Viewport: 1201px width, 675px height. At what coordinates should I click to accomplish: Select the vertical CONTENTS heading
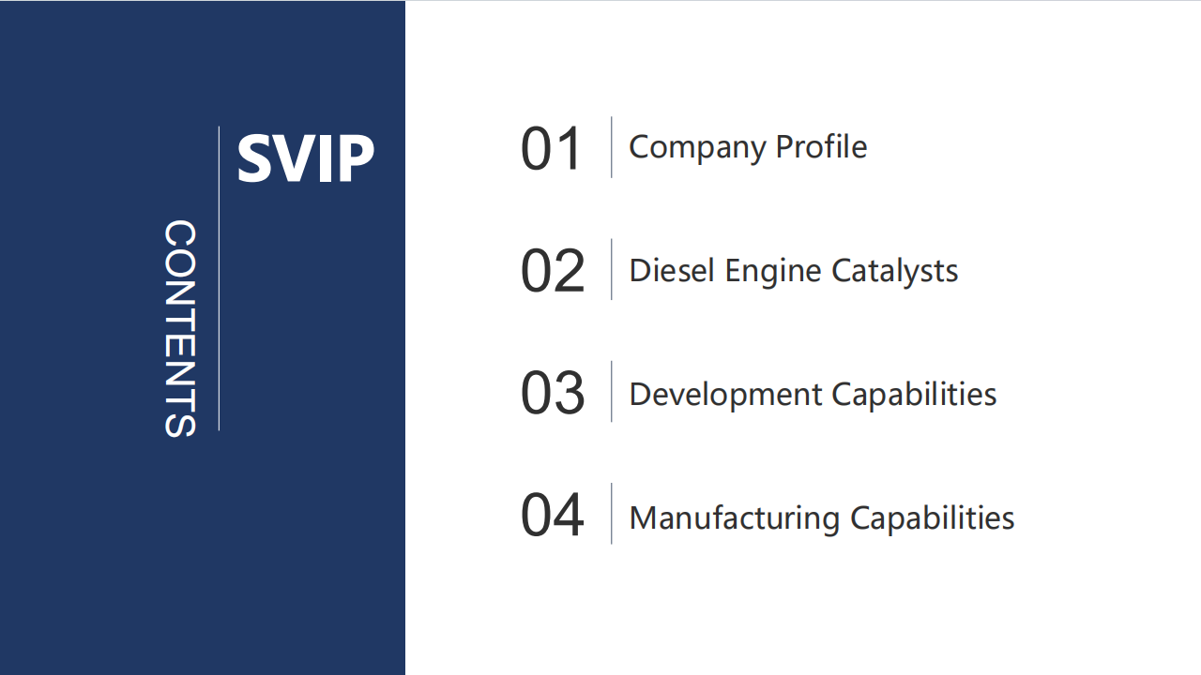click(180, 329)
